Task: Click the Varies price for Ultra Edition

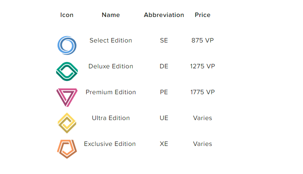Action: point(202,118)
